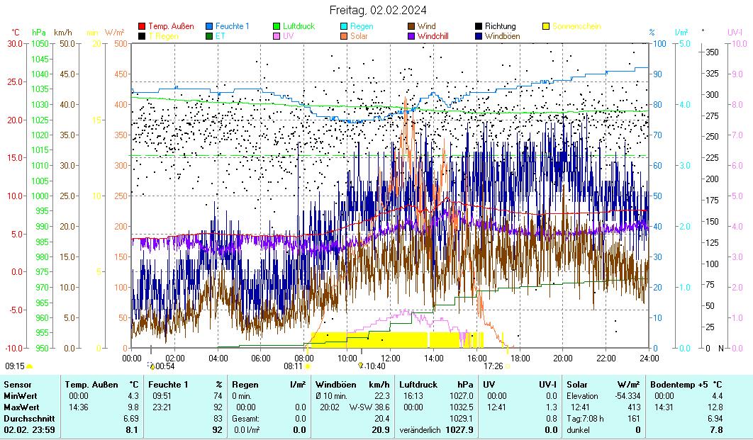Click the current gust value 20.9

(x=381, y=430)
